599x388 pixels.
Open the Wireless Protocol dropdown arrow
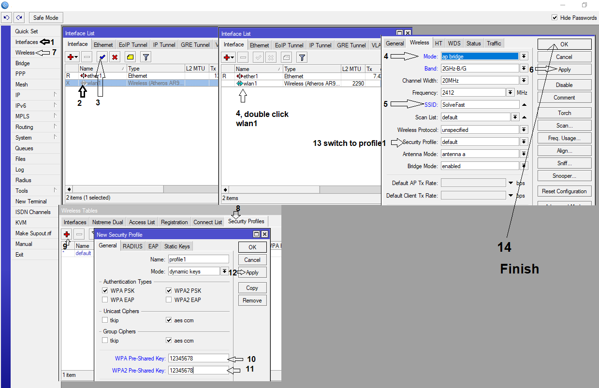coord(524,130)
